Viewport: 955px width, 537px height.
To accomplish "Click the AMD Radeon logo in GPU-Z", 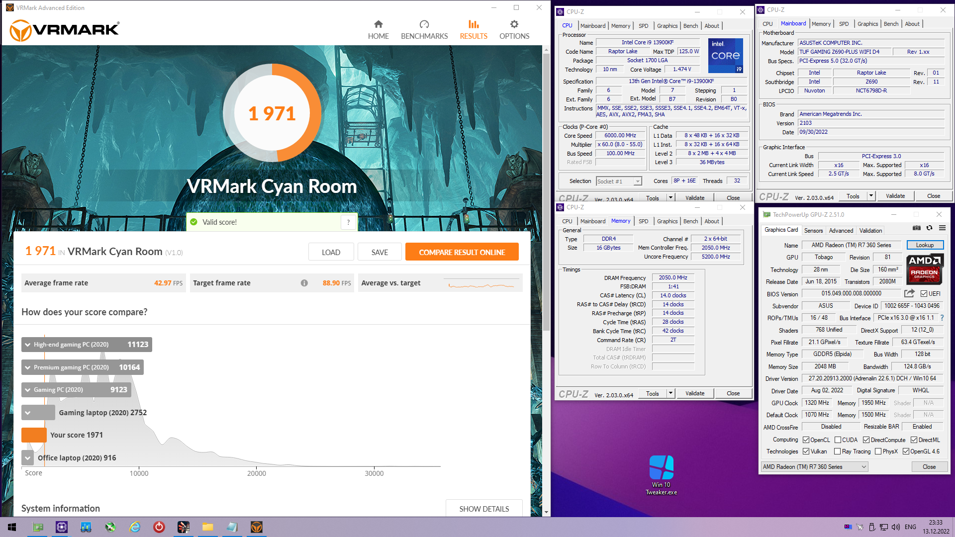I will pos(924,268).
